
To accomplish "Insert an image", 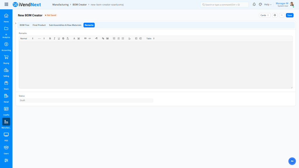I will click(107, 38).
